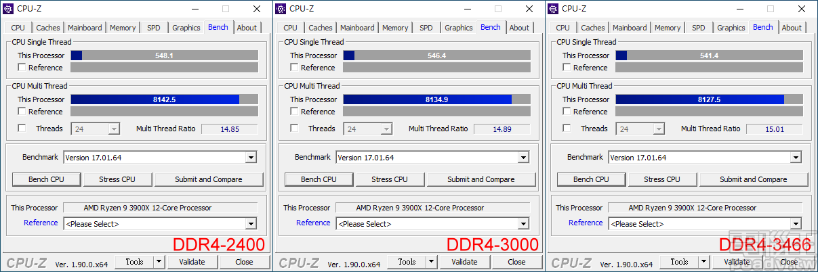Open Threads count dropdown in DDR4-2400 window
The image size is (818, 272).
click(x=114, y=129)
